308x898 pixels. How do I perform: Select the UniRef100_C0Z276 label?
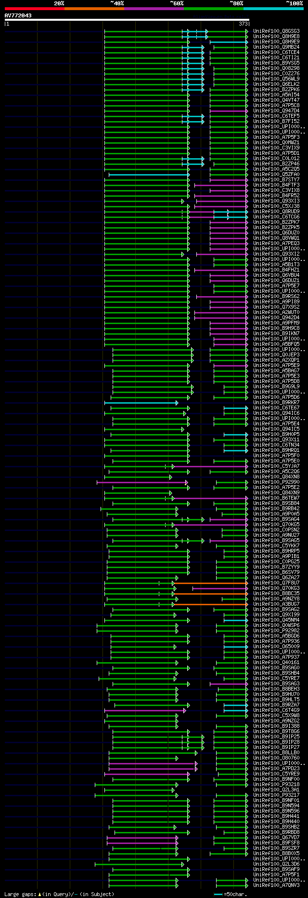(276, 74)
